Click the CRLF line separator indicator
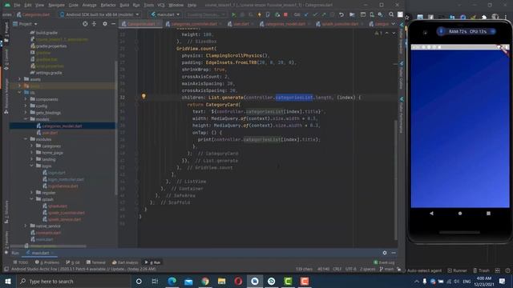 click(337, 270)
